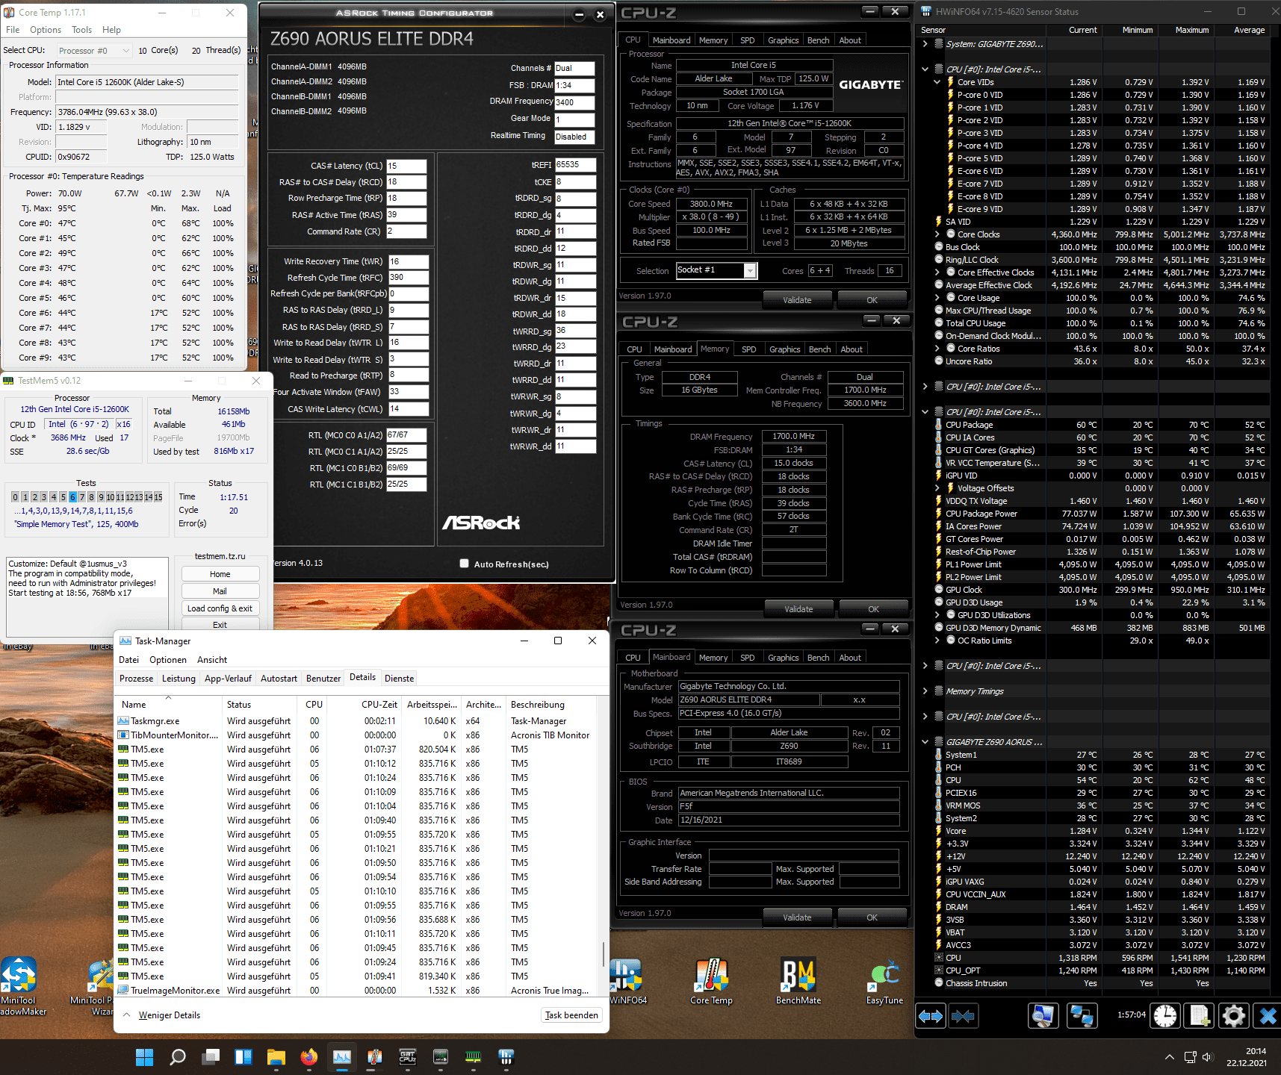This screenshot has height=1075, width=1281.
Task: Click Weniger Details in Task-Manager
Action: (x=162, y=1015)
